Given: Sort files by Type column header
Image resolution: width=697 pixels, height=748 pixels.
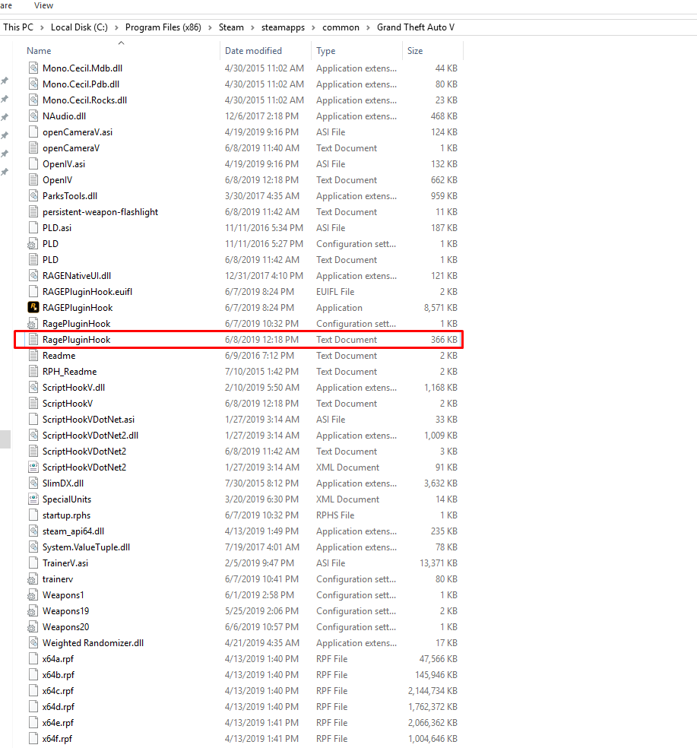Looking at the screenshot, I should [326, 51].
